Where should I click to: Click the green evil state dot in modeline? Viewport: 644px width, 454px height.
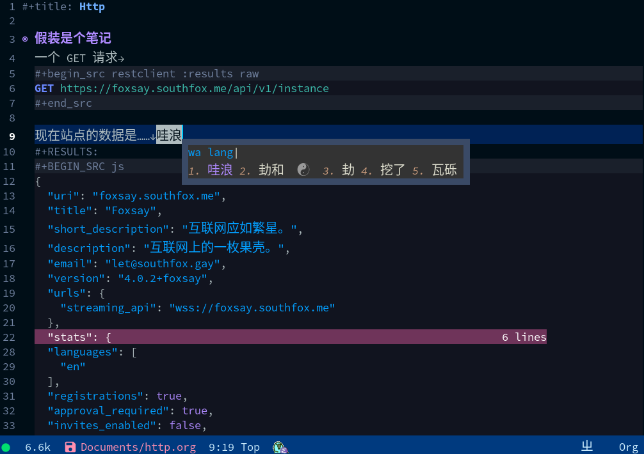pyautogui.click(x=6, y=447)
